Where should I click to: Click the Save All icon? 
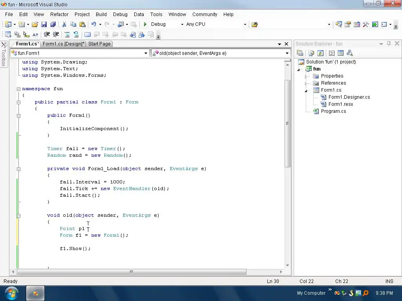coord(53,24)
